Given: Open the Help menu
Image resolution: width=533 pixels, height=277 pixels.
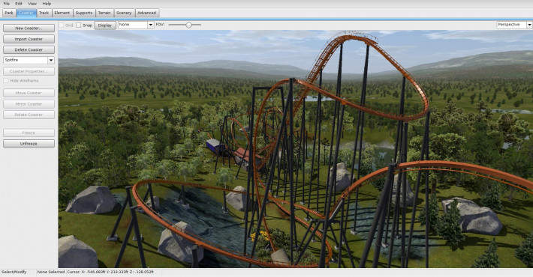Looking at the screenshot, I should pos(47,4).
